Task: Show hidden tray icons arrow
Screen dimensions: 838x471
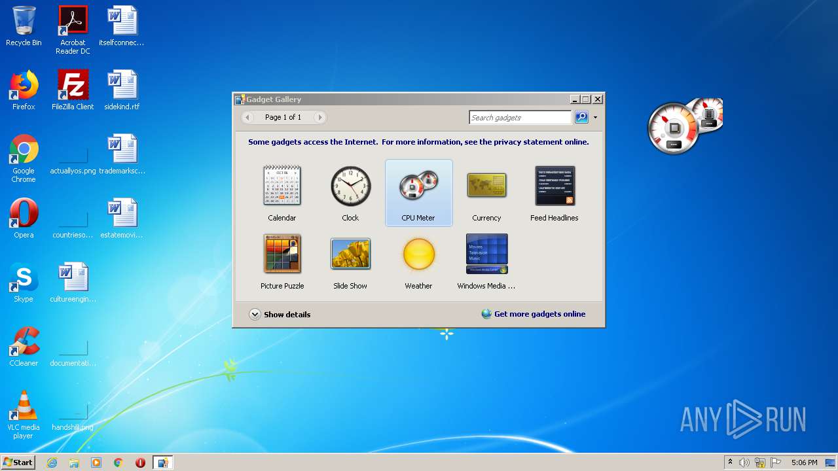Action: coord(730,462)
